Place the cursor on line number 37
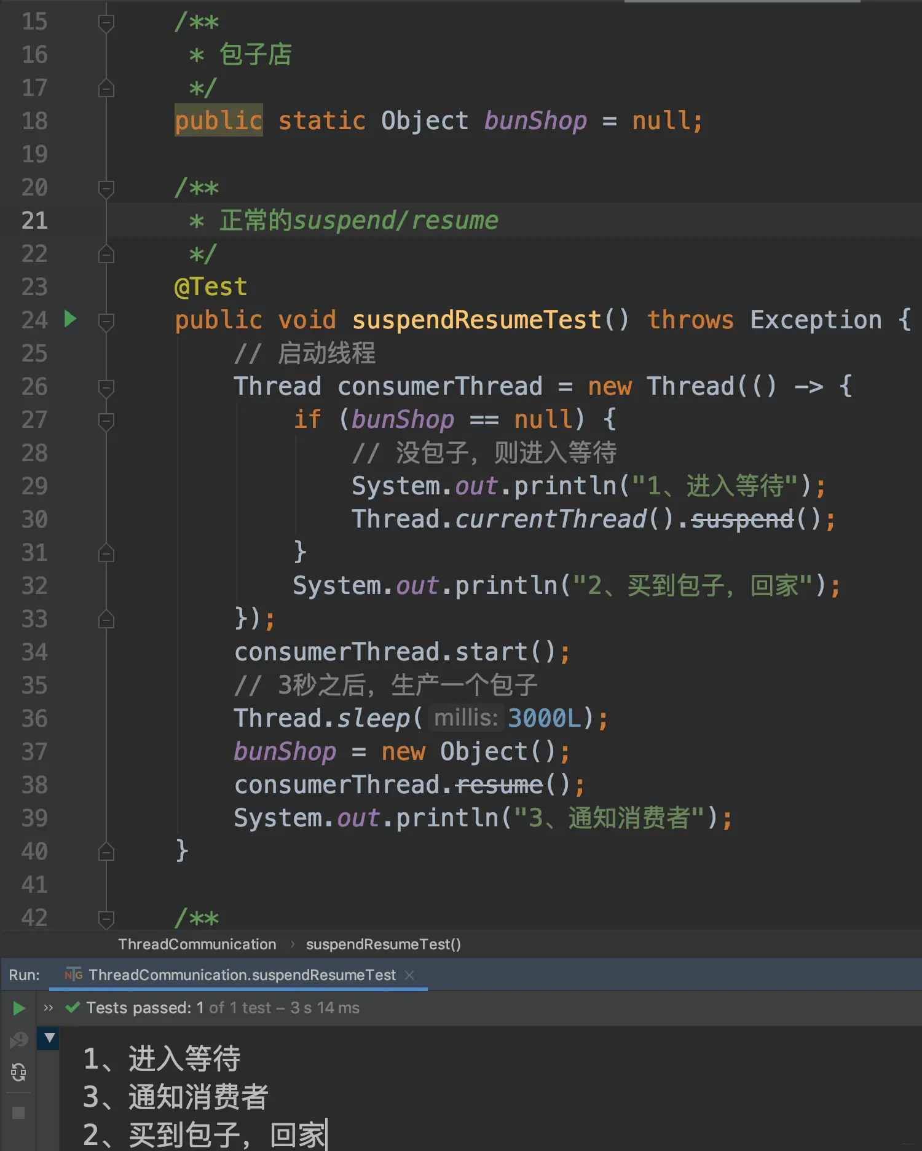This screenshot has width=922, height=1151. click(x=34, y=751)
